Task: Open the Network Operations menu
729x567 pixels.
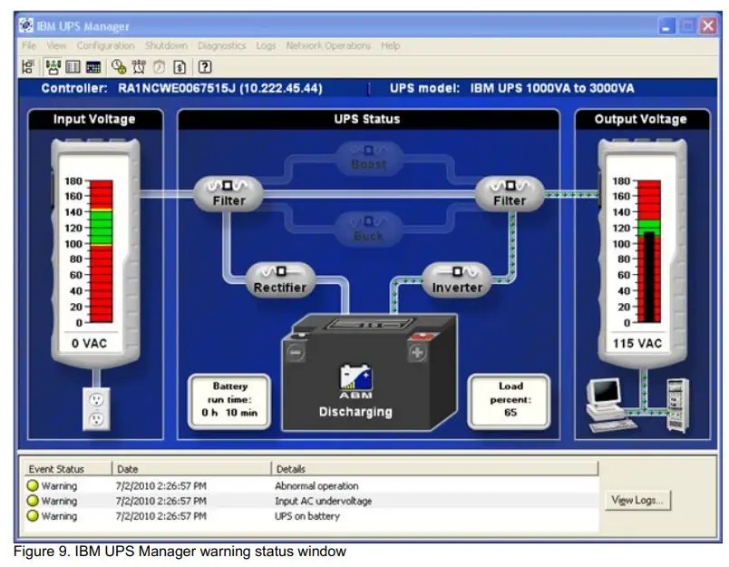Action: click(329, 45)
